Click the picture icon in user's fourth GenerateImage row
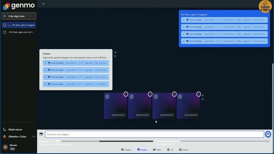 coord(187,41)
